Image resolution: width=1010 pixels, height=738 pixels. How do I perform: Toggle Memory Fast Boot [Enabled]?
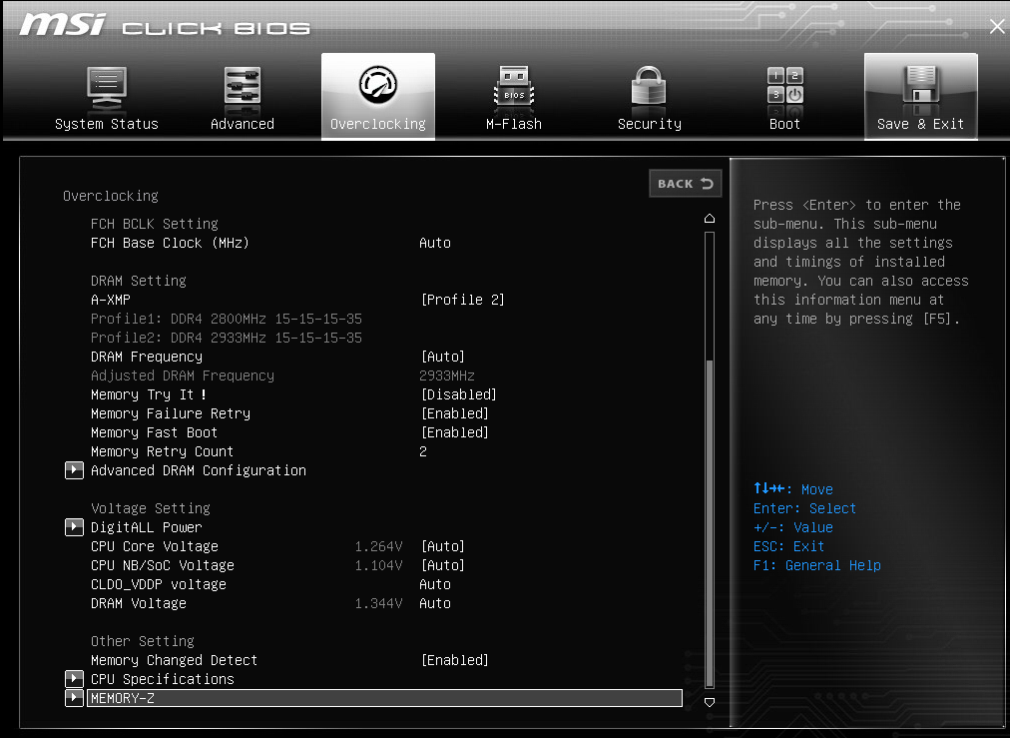click(x=455, y=432)
